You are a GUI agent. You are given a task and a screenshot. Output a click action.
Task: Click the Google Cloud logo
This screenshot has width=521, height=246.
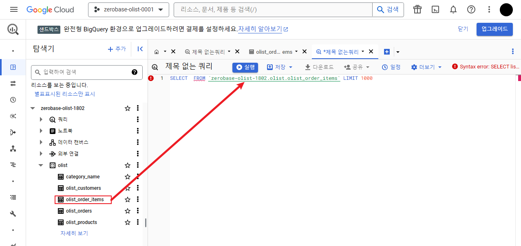(51, 9)
